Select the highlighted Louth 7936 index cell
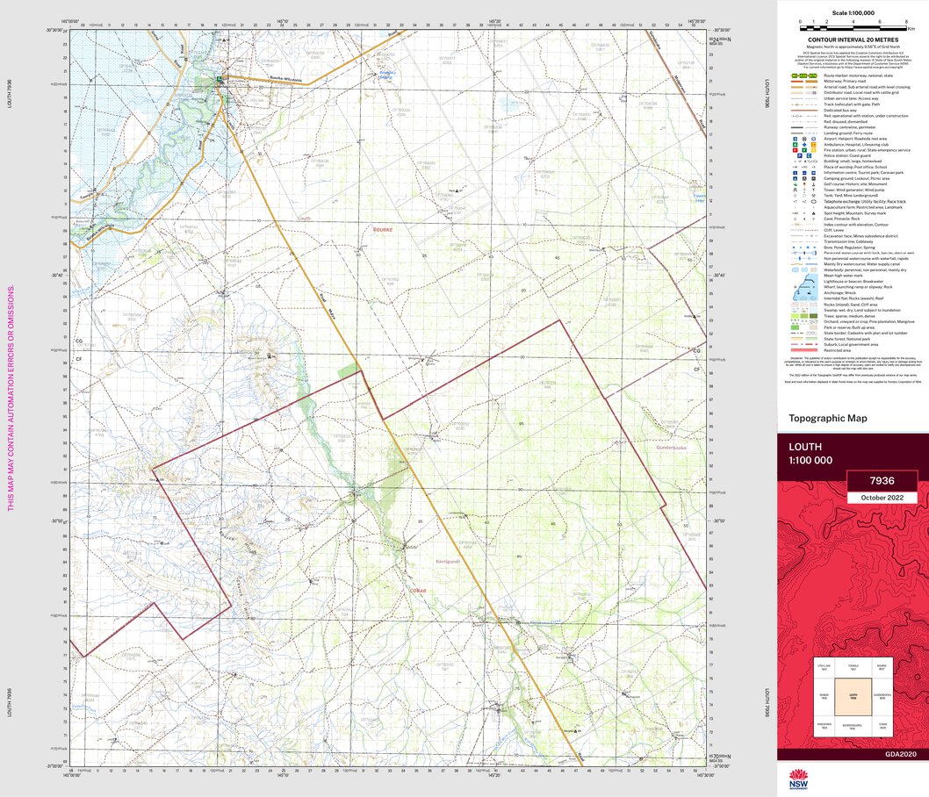929x797 pixels. pyautogui.click(x=853, y=697)
